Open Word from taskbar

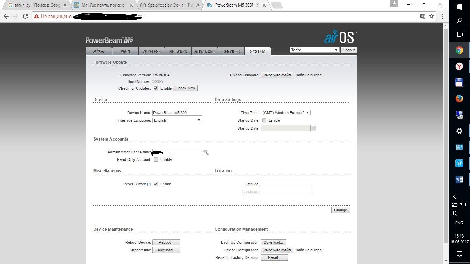(459, 179)
